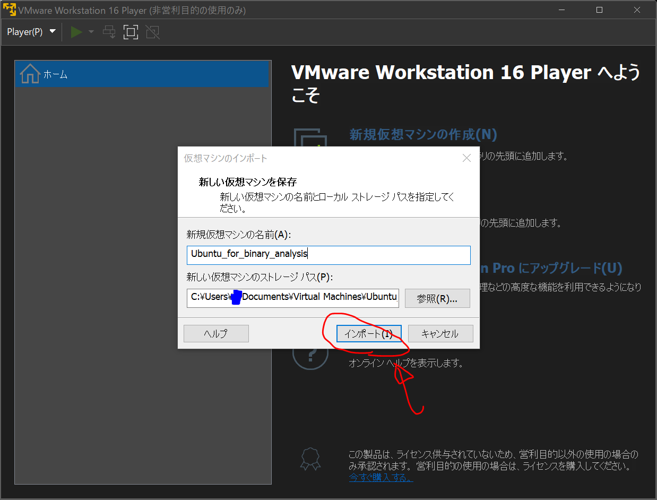Maximize the VMware Player window
The width and height of the screenshot is (657, 500).
click(x=599, y=10)
